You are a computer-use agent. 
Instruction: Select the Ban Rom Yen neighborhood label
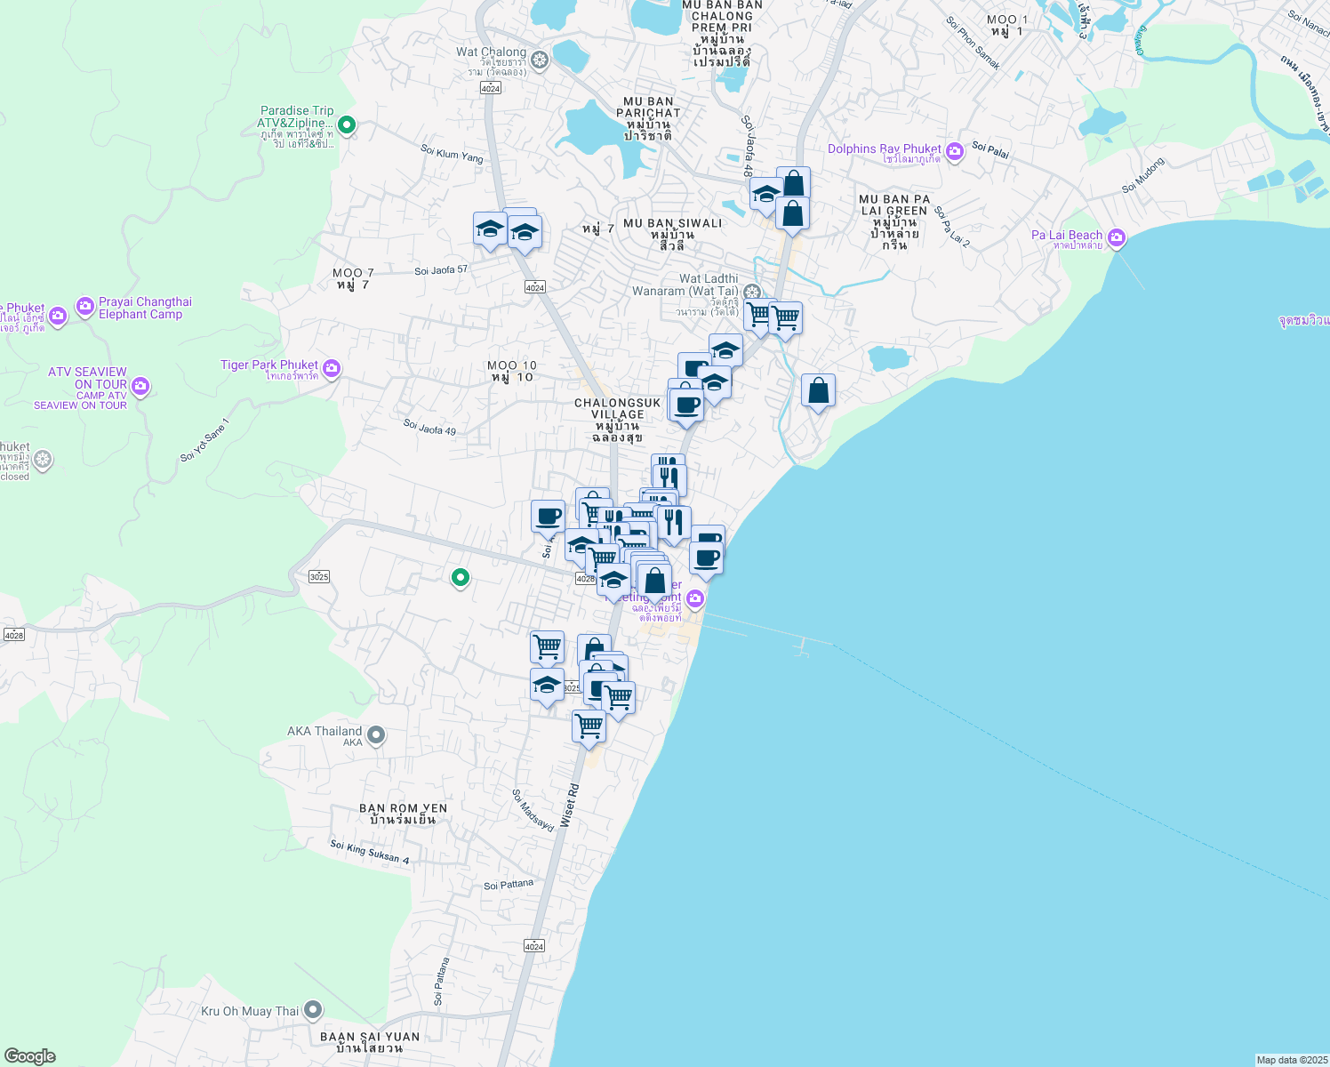[x=403, y=814]
